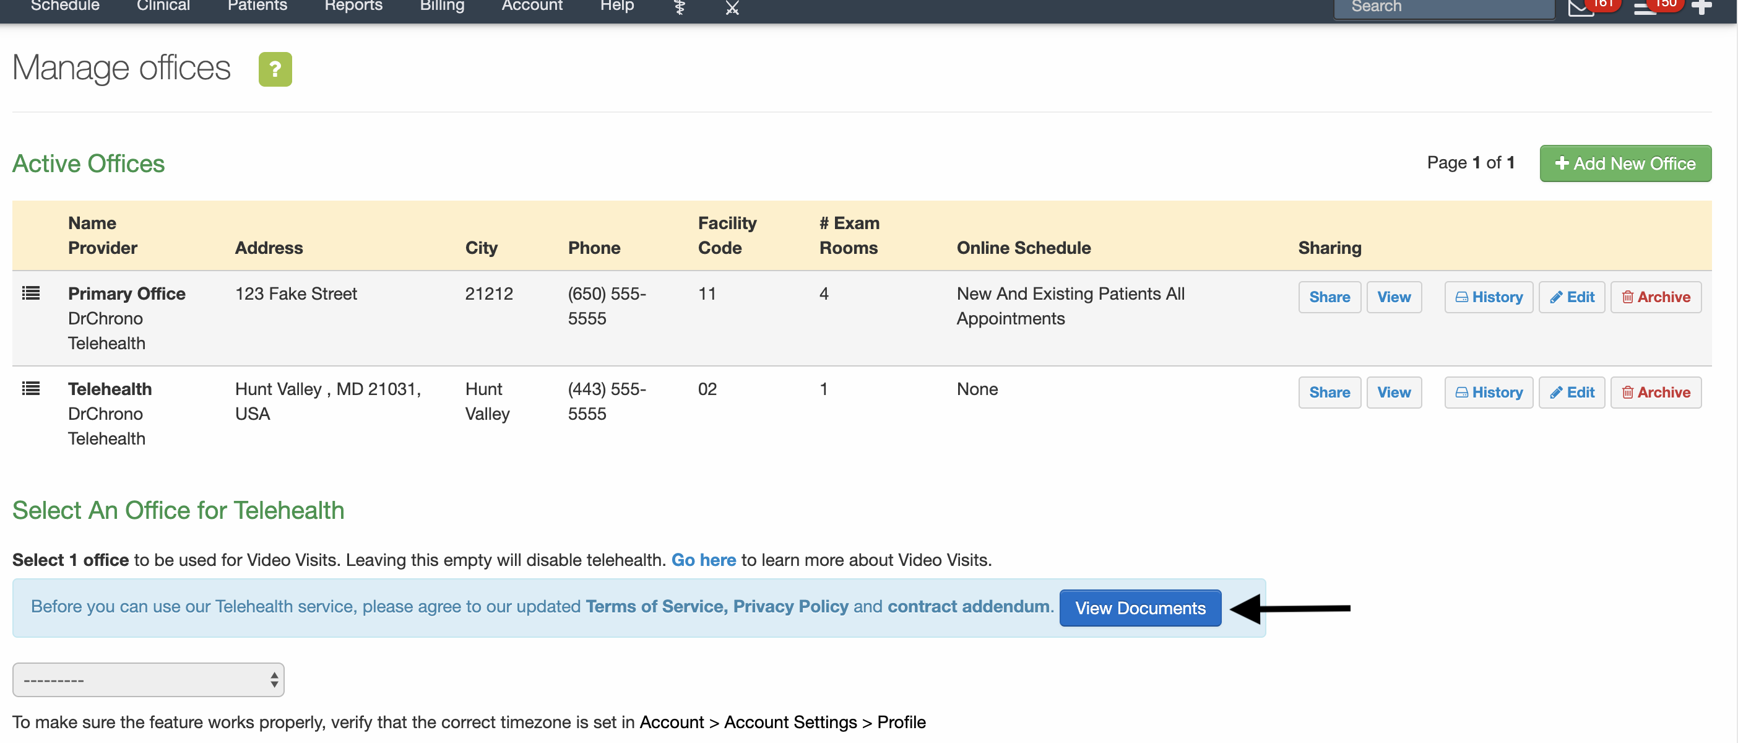Open the Clinical menu
Screen dimensions: 1738x743
coord(163,6)
